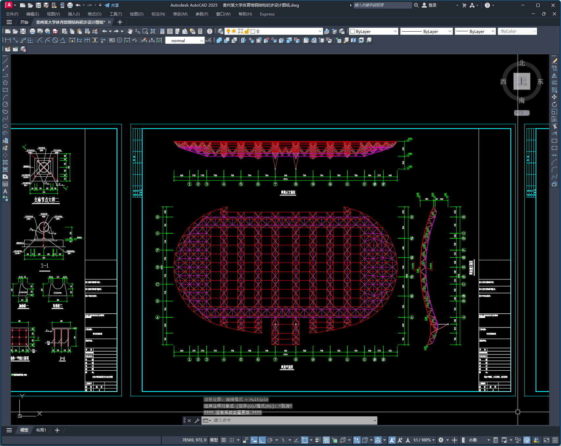Toggle snap mode dots
This screenshot has width=561, height=446.
(232, 440)
